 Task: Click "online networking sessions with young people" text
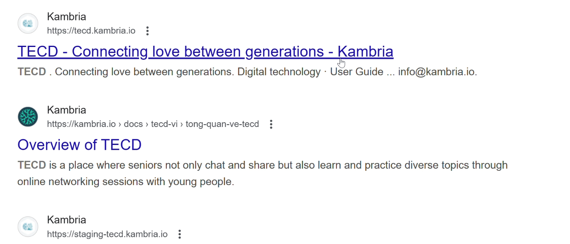point(126,182)
